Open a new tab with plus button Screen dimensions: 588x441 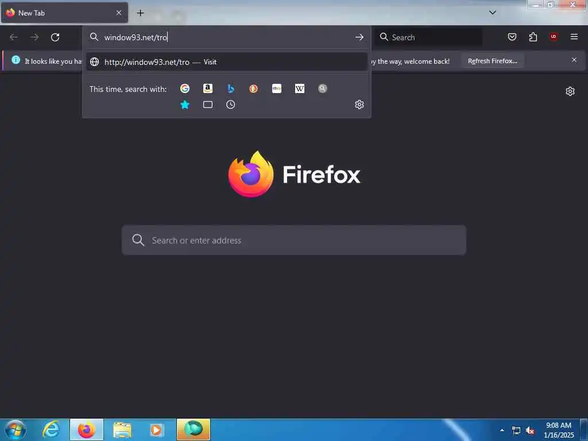[x=140, y=13]
